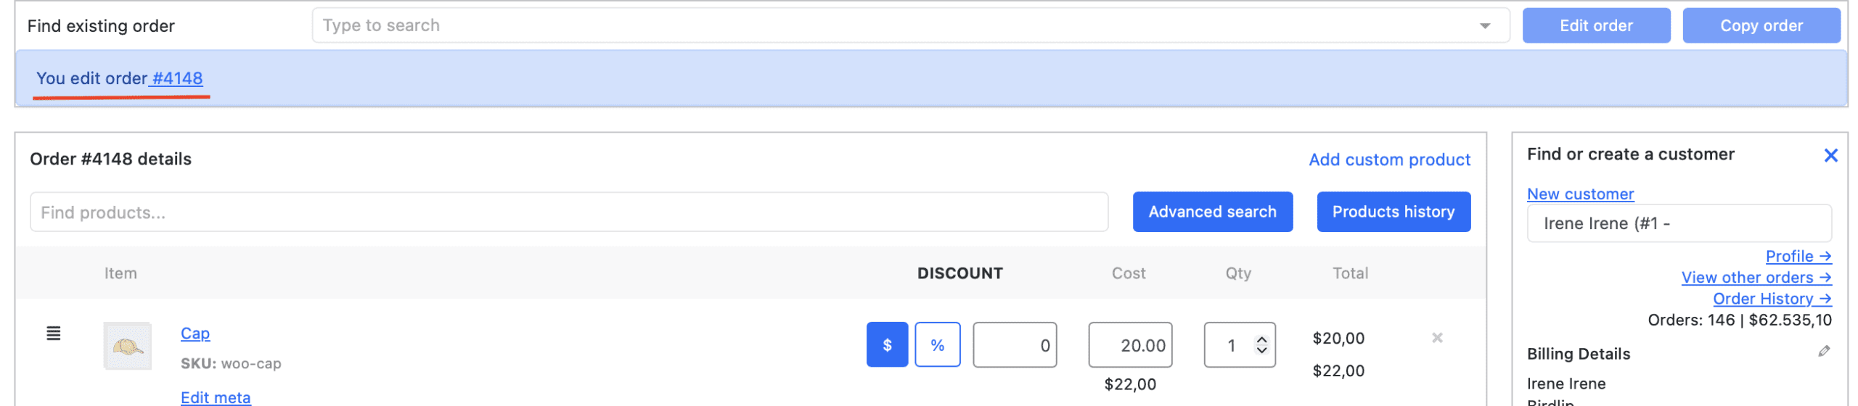This screenshot has height=406, width=1858.
Task: Remove the Cap item from order
Action: 1436,338
